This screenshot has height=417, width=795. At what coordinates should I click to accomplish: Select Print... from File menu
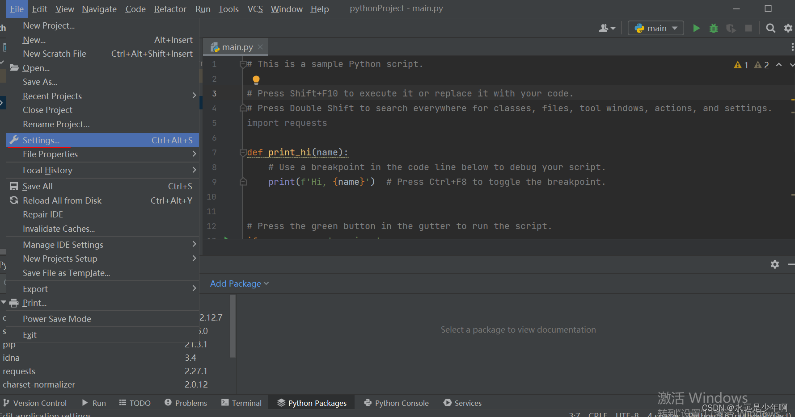click(102, 303)
